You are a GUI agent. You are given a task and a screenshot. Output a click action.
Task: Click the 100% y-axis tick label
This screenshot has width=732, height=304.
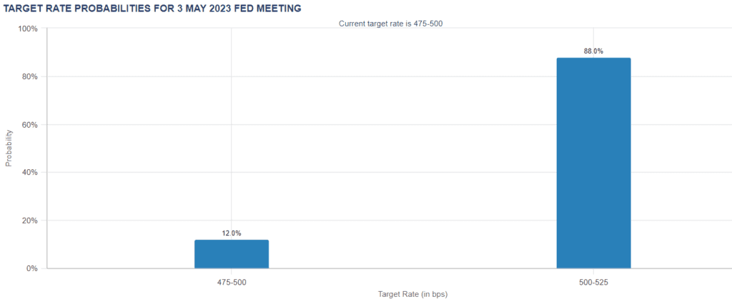tap(28, 29)
